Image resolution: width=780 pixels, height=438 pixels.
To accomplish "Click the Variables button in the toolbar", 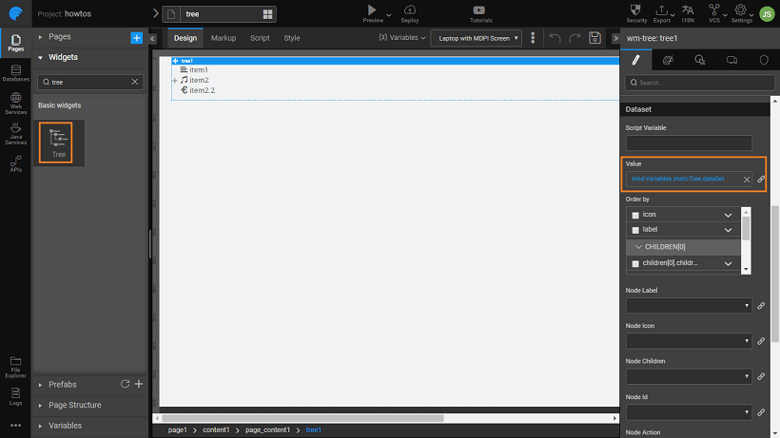I will pos(401,38).
